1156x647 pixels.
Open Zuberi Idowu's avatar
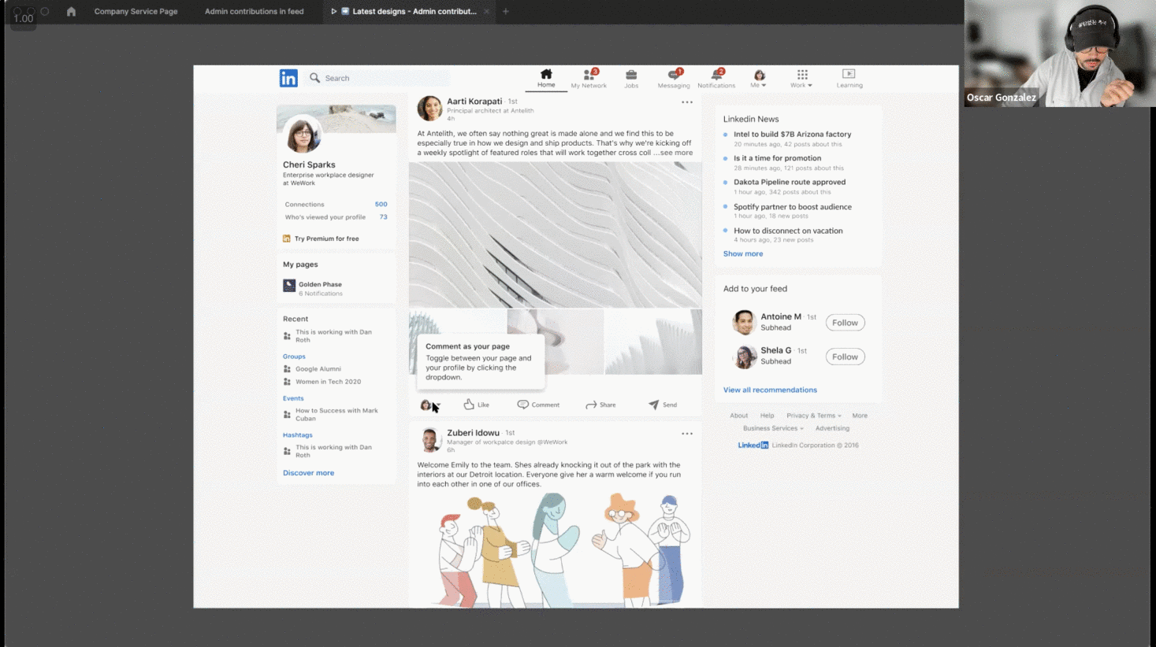coord(430,440)
